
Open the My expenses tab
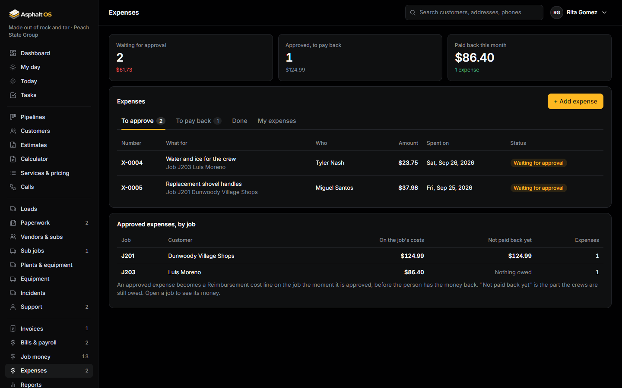[277, 121]
